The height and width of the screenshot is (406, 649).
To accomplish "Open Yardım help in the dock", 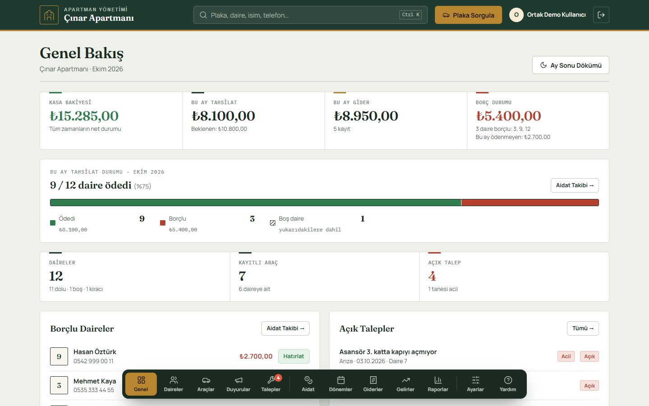I will pyautogui.click(x=508, y=384).
